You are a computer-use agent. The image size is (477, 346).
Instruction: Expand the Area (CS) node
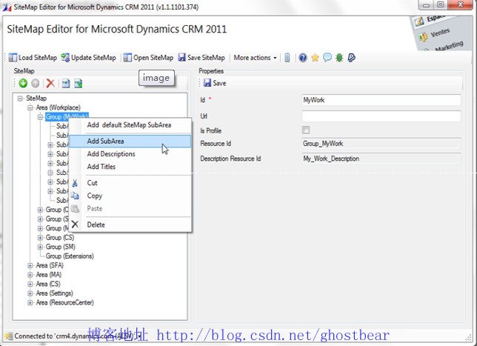coord(30,284)
